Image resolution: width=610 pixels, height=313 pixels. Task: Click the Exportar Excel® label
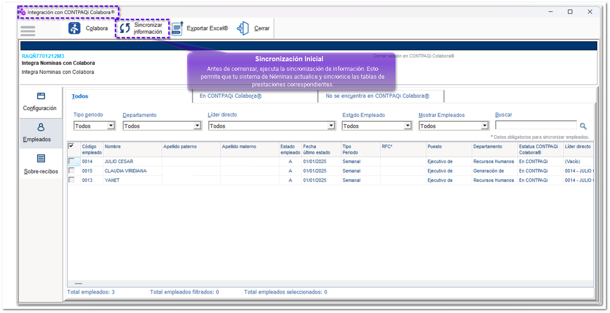(207, 28)
